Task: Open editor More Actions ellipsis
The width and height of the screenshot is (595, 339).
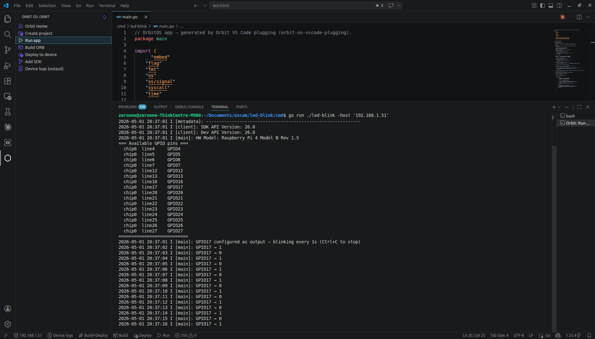Action: (588, 17)
